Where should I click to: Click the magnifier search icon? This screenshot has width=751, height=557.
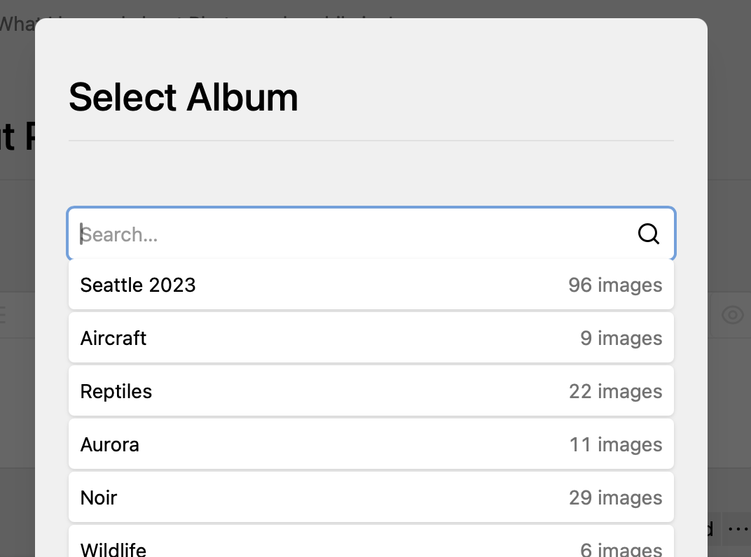tap(649, 234)
